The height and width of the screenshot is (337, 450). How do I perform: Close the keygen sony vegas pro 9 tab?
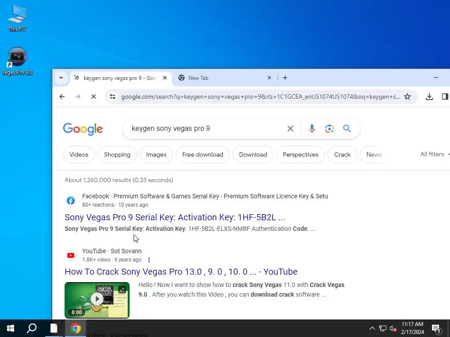165,78
